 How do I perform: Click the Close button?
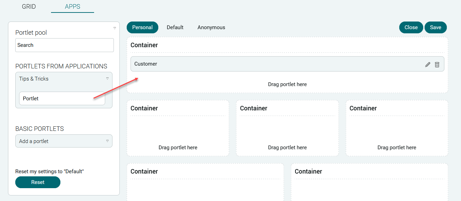[411, 27]
